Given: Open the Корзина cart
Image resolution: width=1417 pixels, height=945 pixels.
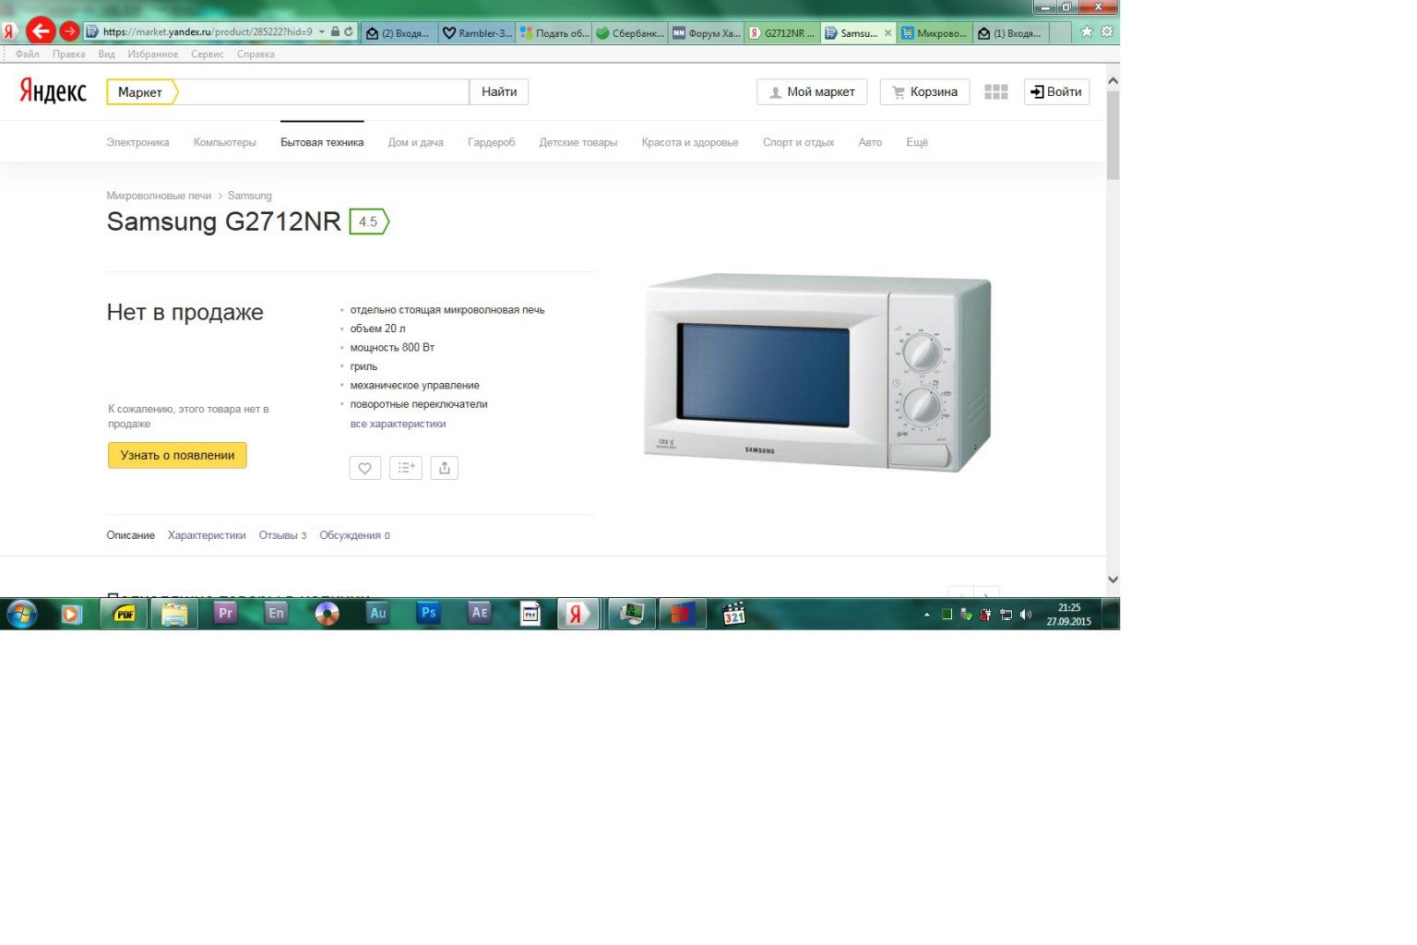Looking at the screenshot, I should (x=924, y=92).
